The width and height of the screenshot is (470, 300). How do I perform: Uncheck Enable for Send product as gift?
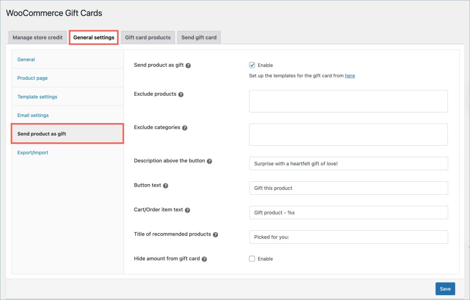pyautogui.click(x=252, y=65)
